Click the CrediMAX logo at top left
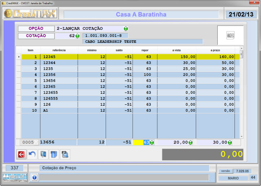This screenshot has height=186, width=261. [x=31, y=14]
